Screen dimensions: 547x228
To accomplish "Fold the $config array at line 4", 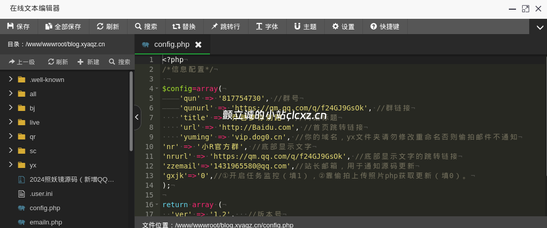I will coord(157,89).
